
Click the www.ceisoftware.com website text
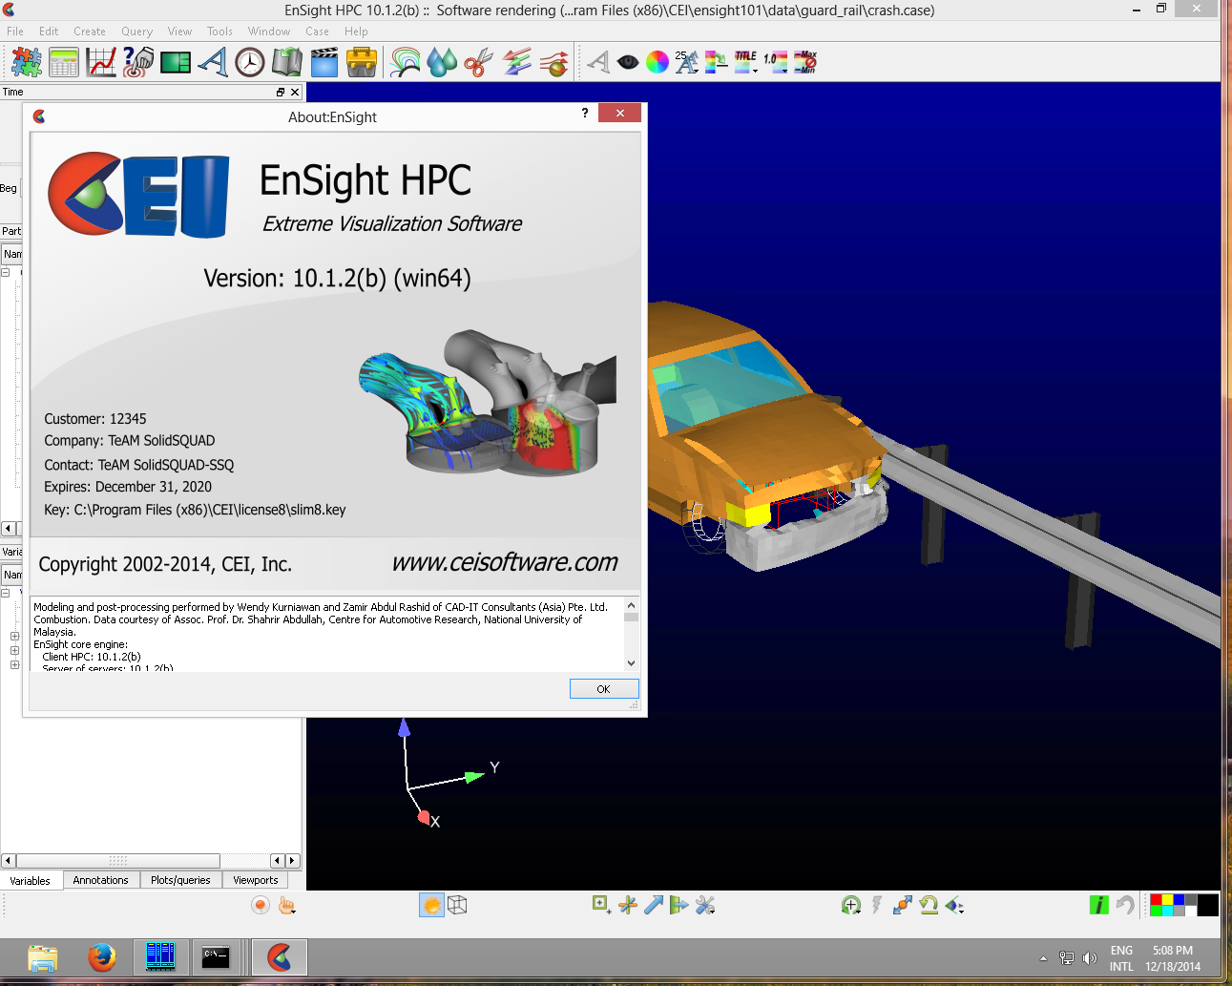(505, 562)
